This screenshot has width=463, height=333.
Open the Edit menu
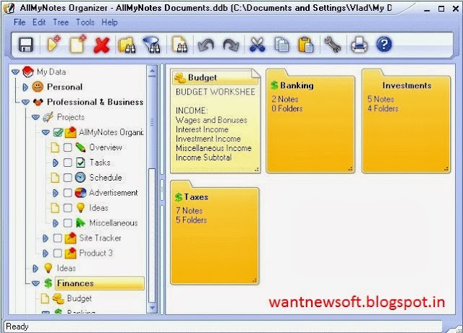tap(39, 22)
